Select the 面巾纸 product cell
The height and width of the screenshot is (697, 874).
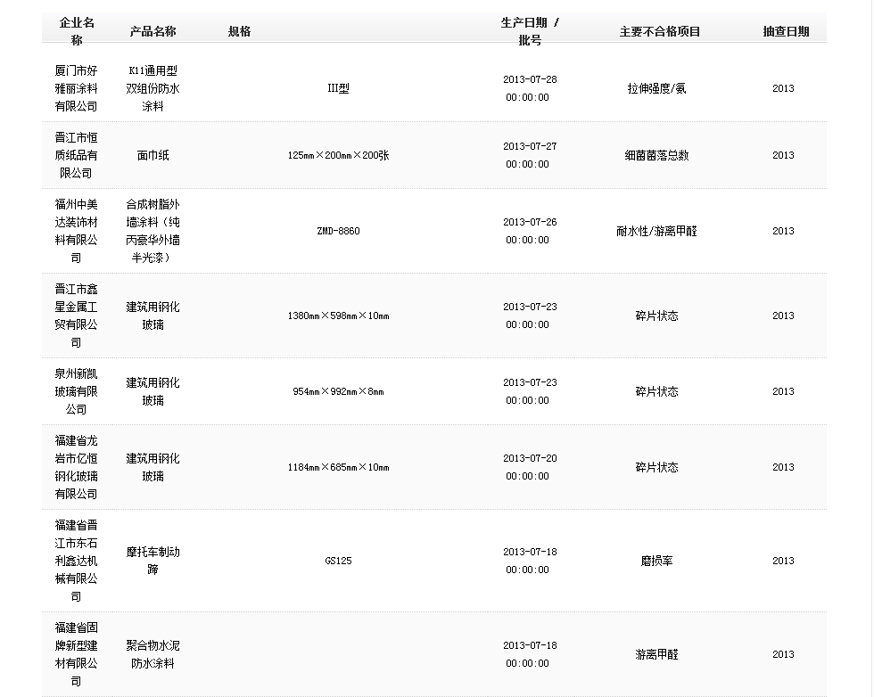pyautogui.click(x=153, y=155)
